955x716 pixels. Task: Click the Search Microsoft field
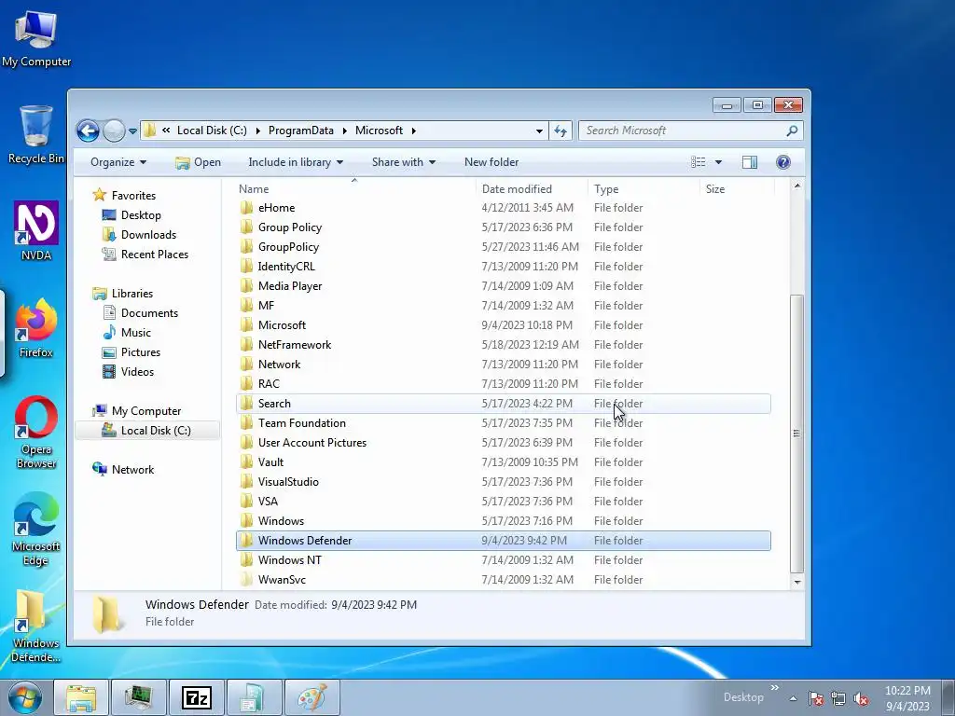690,131
